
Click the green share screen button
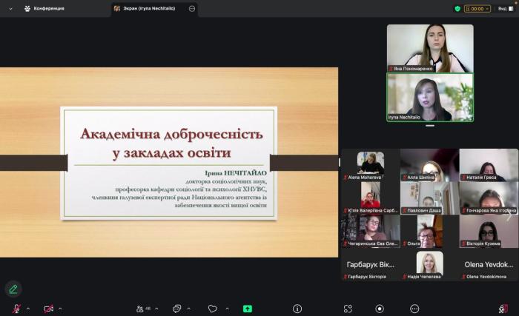pyautogui.click(x=247, y=309)
